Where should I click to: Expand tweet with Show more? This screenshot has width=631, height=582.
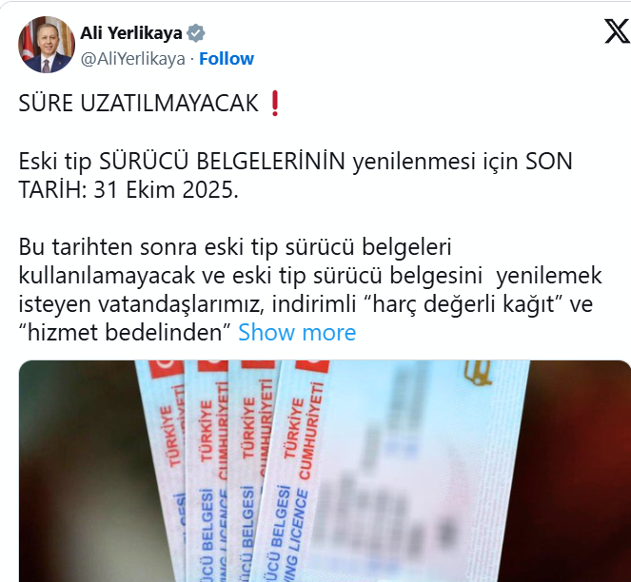pyautogui.click(x=297, y=333)
